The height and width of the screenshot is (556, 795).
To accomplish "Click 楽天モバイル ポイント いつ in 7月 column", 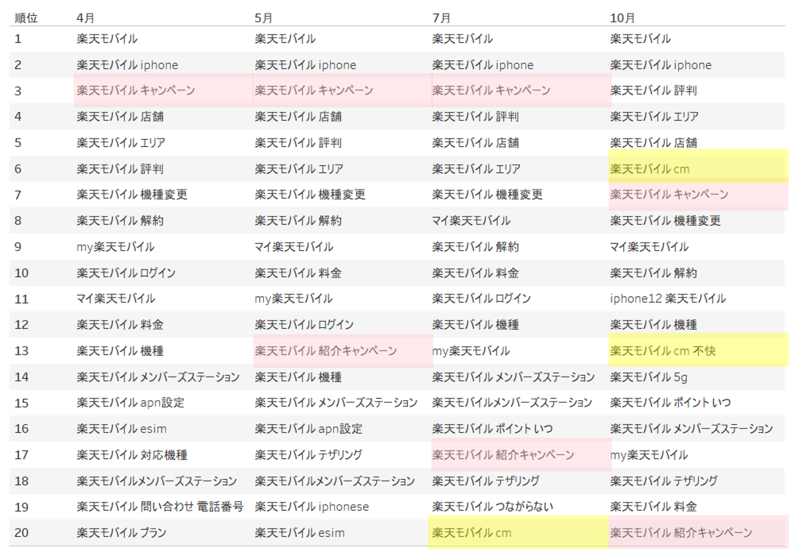I will click(492, 429).
